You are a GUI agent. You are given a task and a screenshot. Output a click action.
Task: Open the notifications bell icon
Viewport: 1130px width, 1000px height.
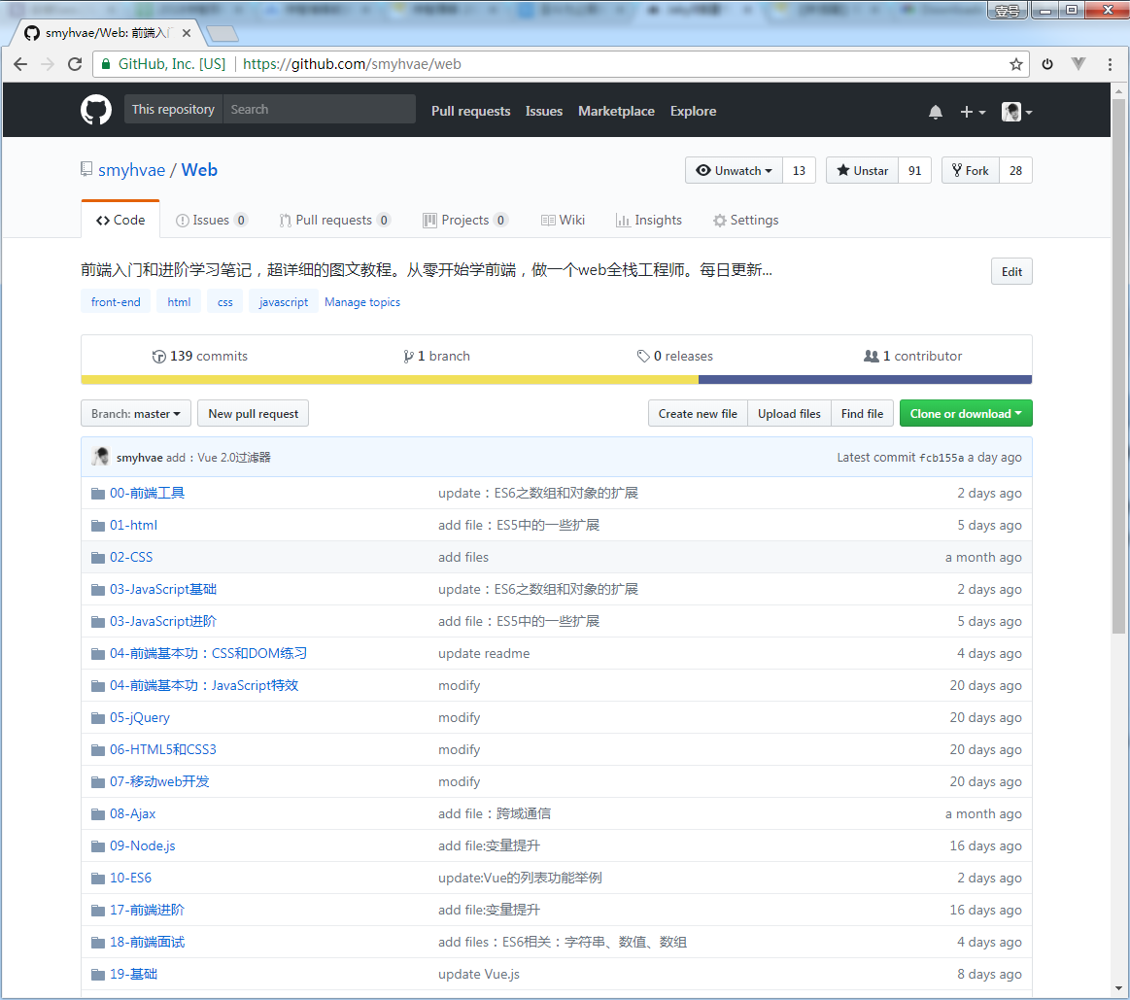[x=936, y=112]
